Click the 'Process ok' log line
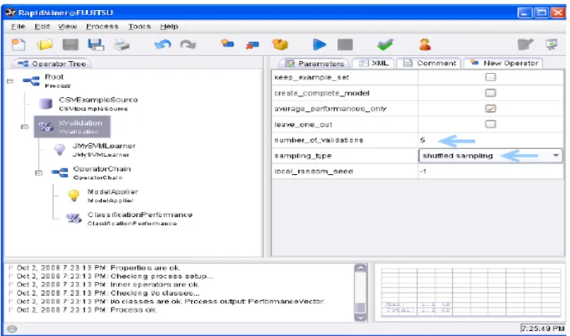This screenshot has width=570, height=336. click(86, 310)
